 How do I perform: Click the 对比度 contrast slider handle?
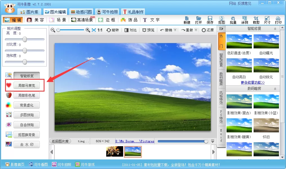pos(25,51)
